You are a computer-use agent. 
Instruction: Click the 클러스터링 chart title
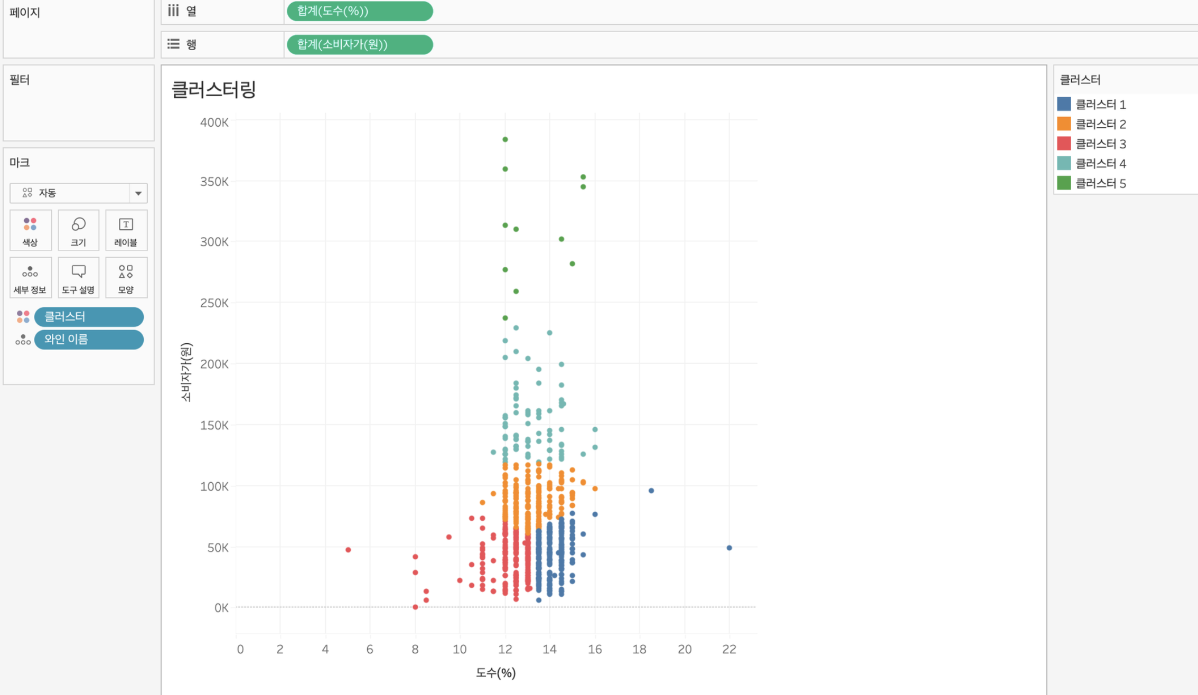[x=214, y=89]
